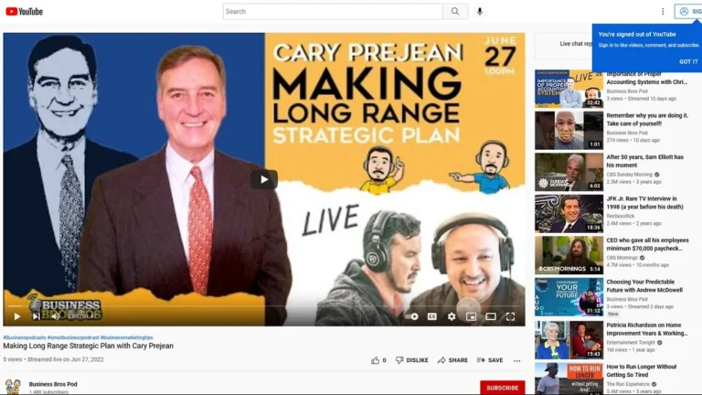Open the #Businesspodcasts hashtag

click(24, 337)
